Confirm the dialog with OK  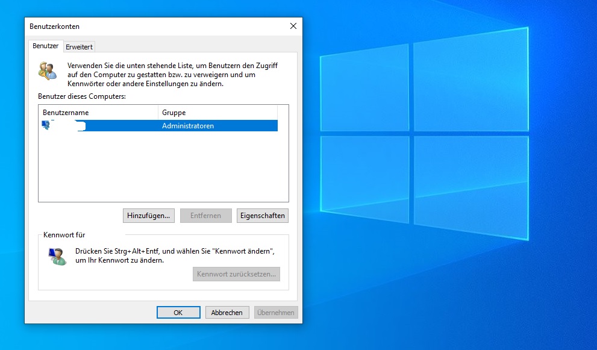click(178, 312)
